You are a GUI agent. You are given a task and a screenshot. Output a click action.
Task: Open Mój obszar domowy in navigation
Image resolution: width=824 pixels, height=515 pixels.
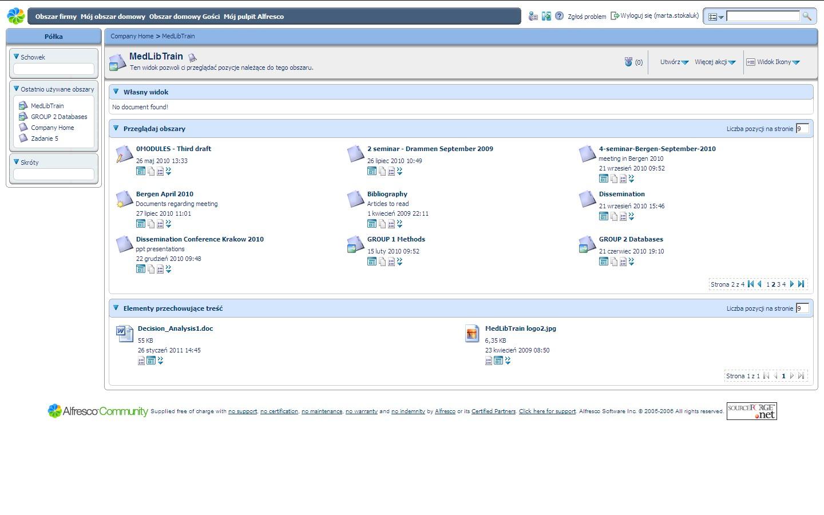113,17
